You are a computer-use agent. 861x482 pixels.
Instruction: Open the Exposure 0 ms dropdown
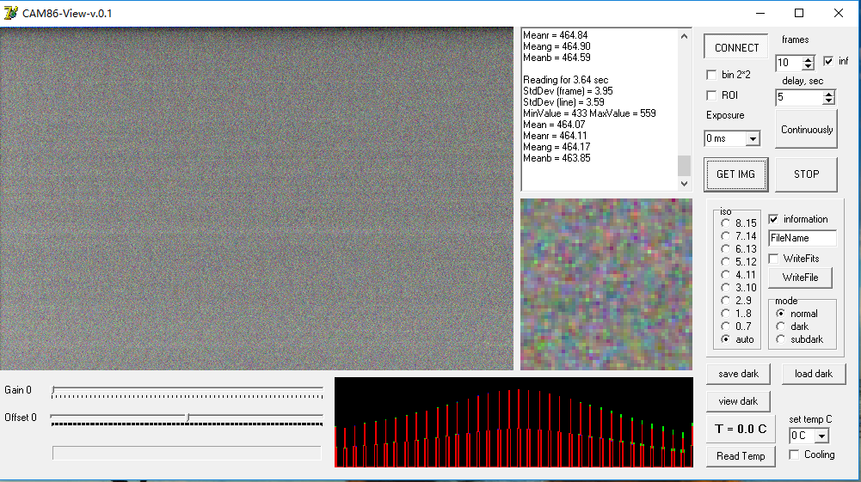point(753,138)
